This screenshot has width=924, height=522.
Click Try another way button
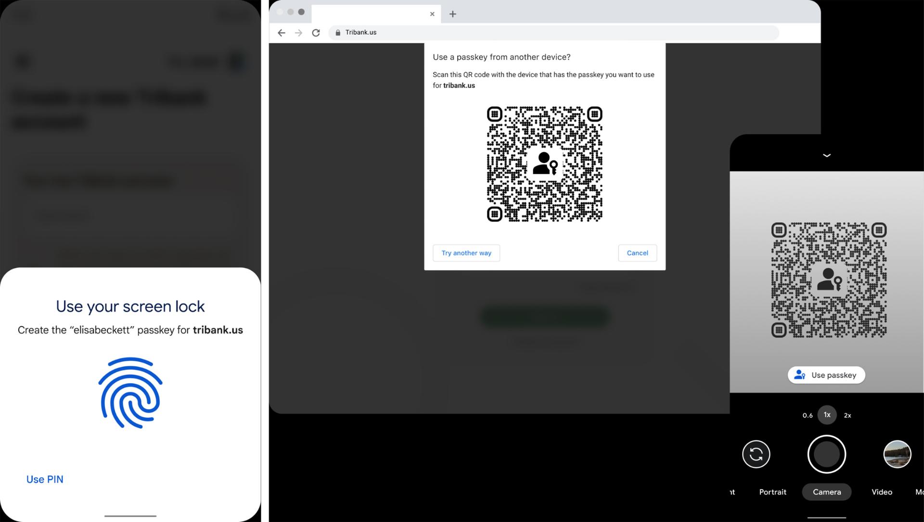tap(466, 253)
